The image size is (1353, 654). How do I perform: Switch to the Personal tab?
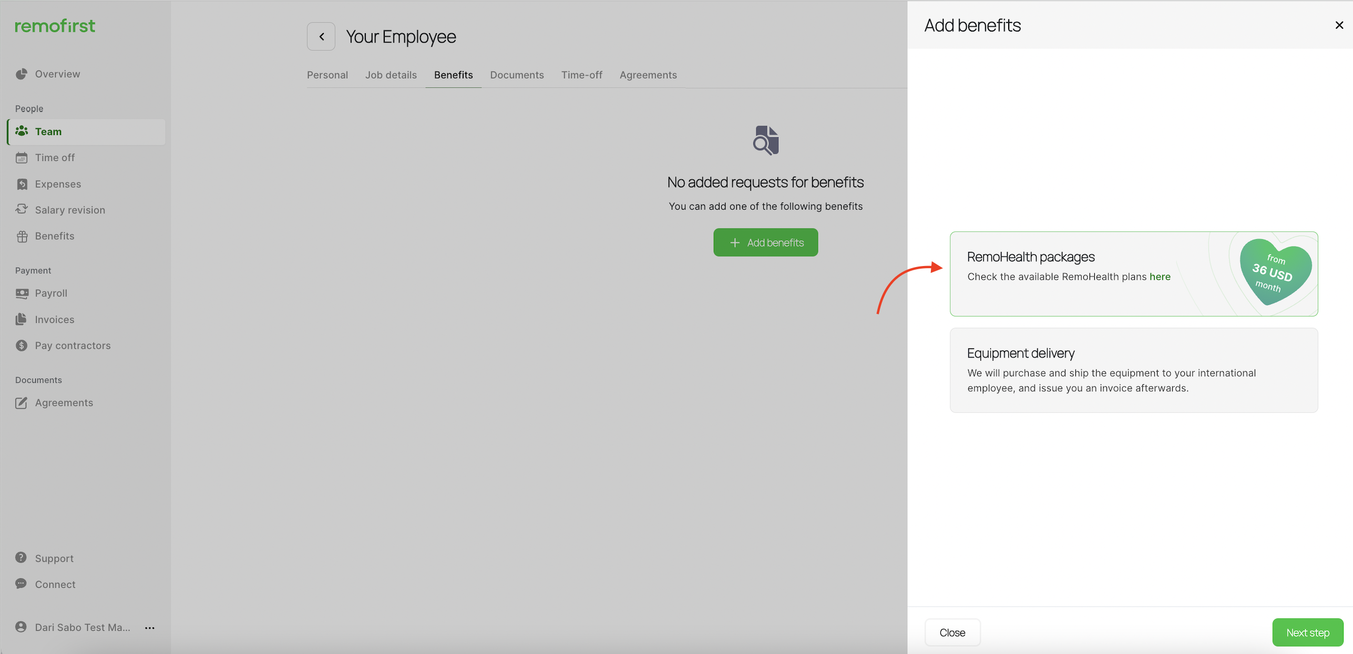point(327,75)
